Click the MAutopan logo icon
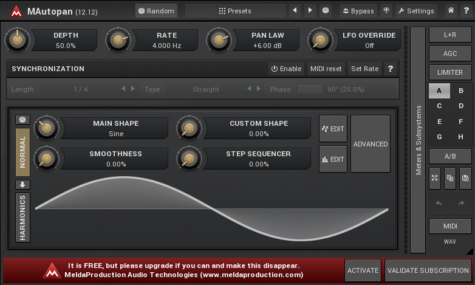Screen dimensions: 475x285 click(x=16, y=12)
